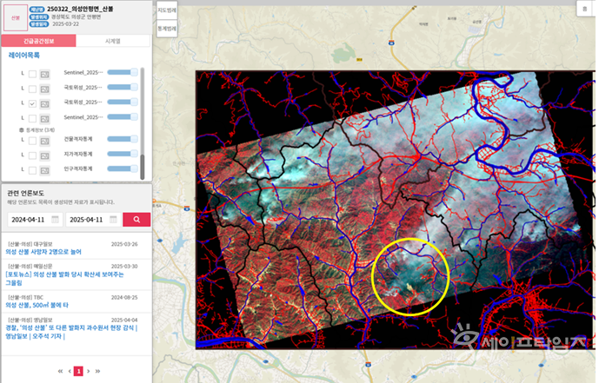599x383 pixels.
Task: Enable the first Sentinel_2025 layer checkbox
Action: [x=32, y=73]
